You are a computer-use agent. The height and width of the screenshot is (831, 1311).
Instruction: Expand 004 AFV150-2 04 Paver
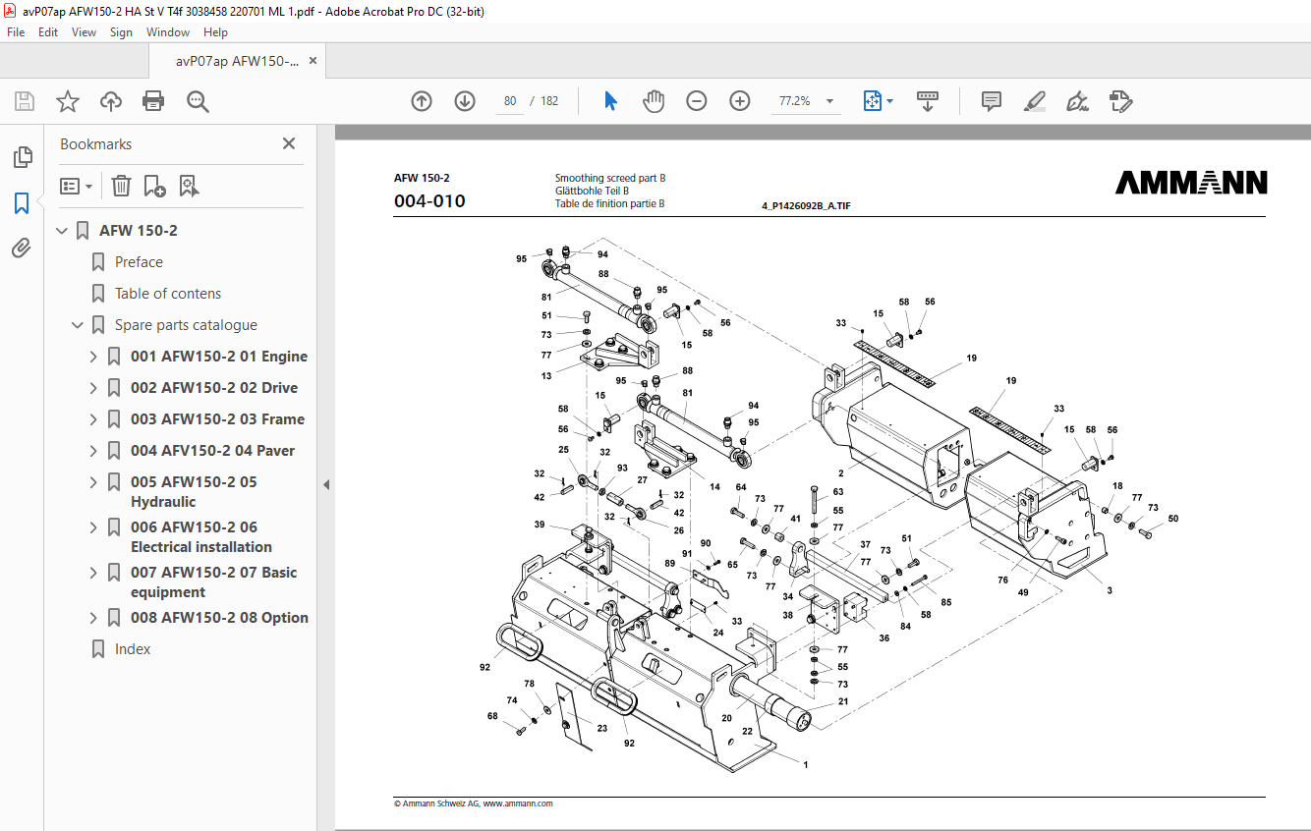pos(94,451)
